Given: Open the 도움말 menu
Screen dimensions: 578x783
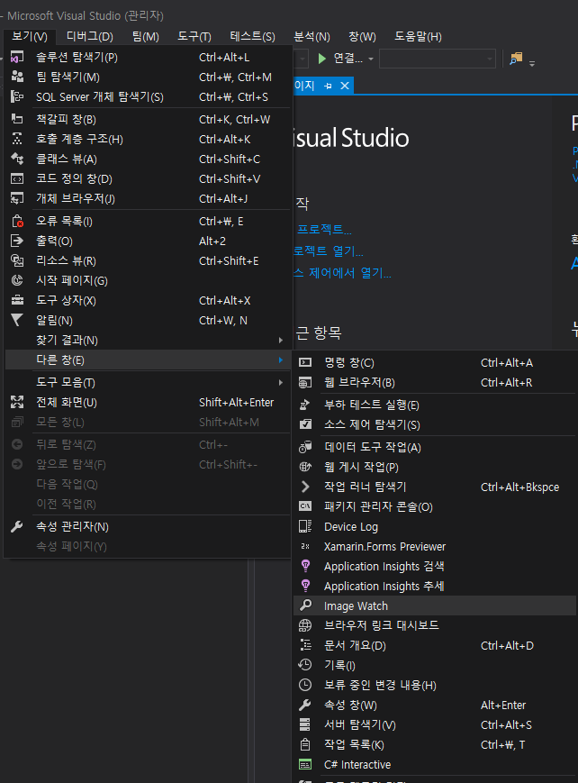Looking at the screenshot, I should pyautogui.click(x=419, y=36).
